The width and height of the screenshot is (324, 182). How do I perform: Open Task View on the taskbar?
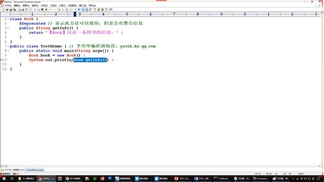[12, 178]
